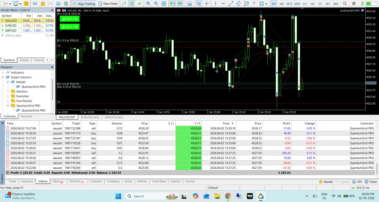This screenshot has height=202, width=379.
Task: Select the cursor pointer tool
Action: 199,4
